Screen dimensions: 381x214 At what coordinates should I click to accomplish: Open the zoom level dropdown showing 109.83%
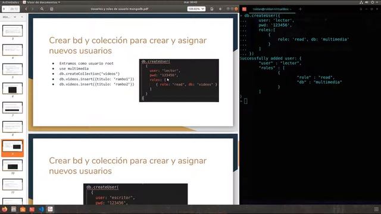coord(196,9)
